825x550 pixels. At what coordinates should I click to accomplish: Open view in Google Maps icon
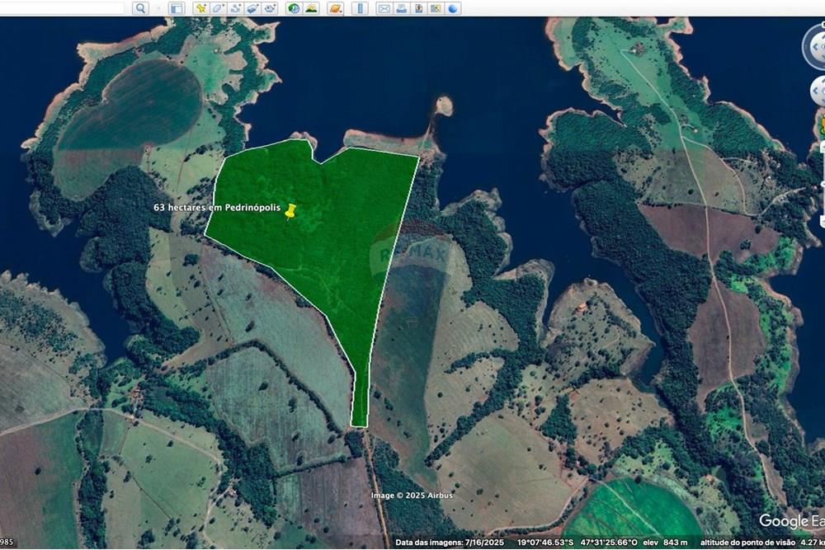click(x=436, y=8)
